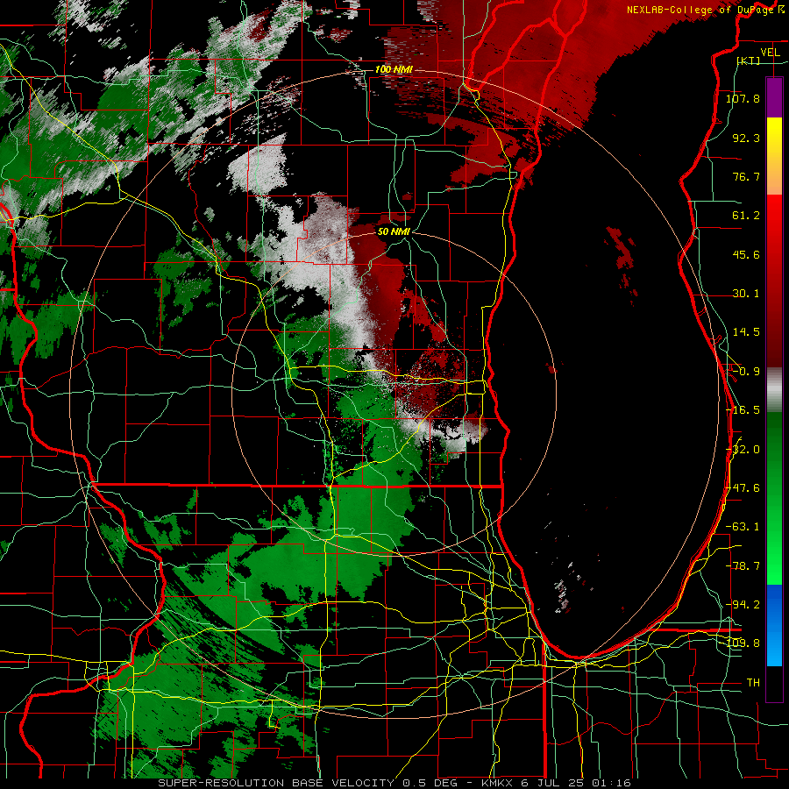The image size is (789, 789).
Task: Select the 61.2 scale value
Action: click(x=746, y=216)
